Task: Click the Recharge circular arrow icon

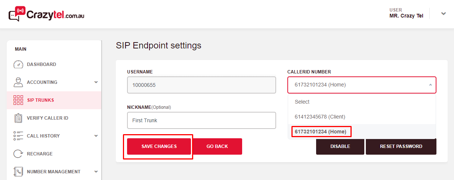Action: [x=18, y=154]
